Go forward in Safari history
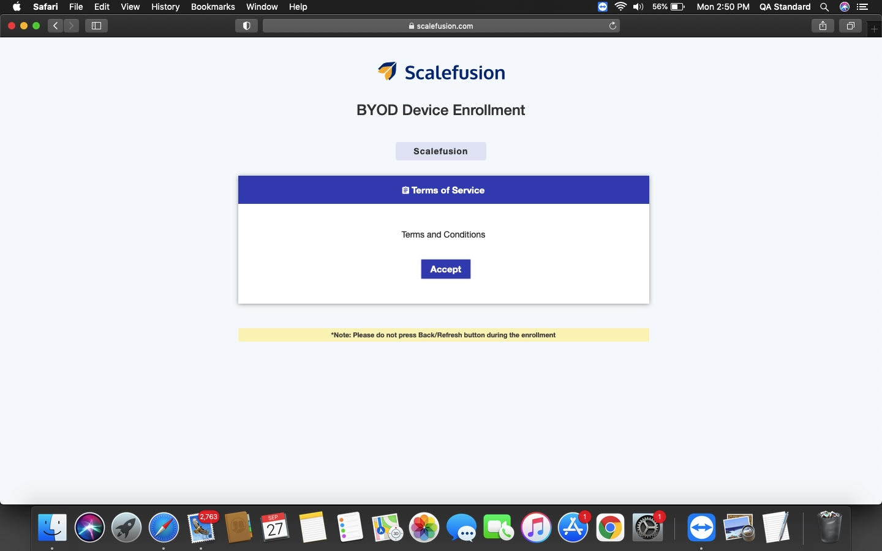882x551 pixels. [71, 26]
